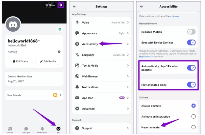The image size is (205, 135).
Task: Open Your Friends with the chevron
Action: pyautogui.click(x=61, y=95)
